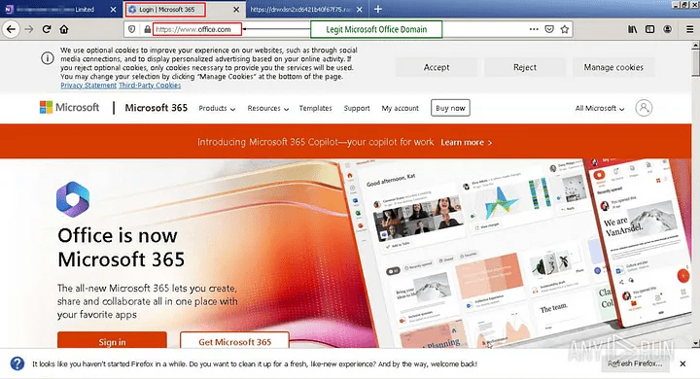This screenshot has height=379, width=700.
Task: Close the Login | Microsoft 365 tab
Action: 236,10
